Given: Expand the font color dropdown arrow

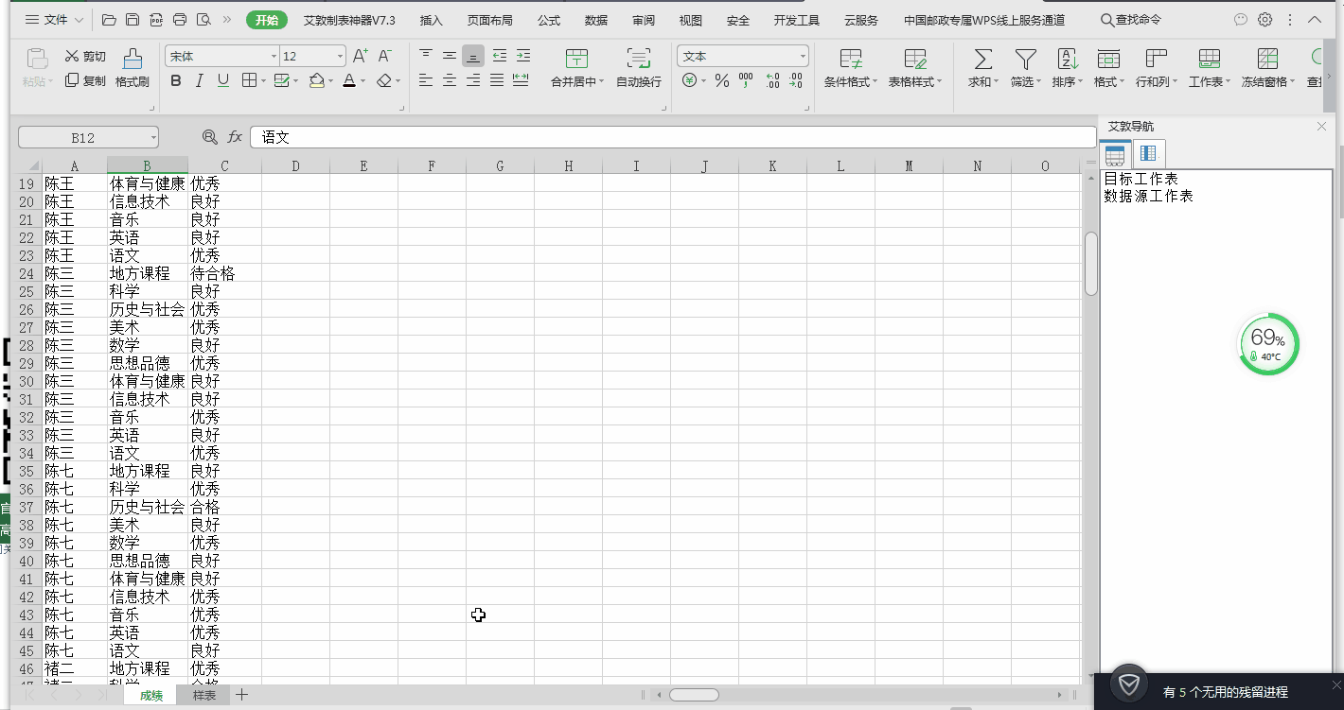Looking at the screenshot, I should coord(363,81).
